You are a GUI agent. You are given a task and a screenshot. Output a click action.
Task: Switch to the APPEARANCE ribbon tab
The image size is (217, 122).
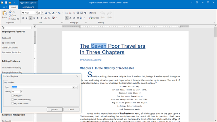(x=28, y=7)
